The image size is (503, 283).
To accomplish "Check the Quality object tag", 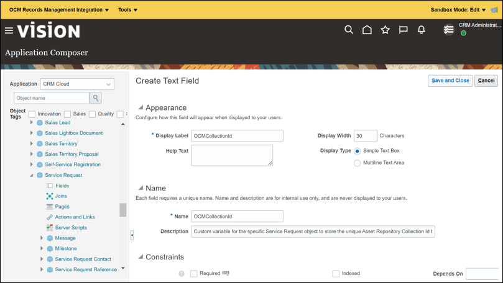I will (x=93, y=114).
